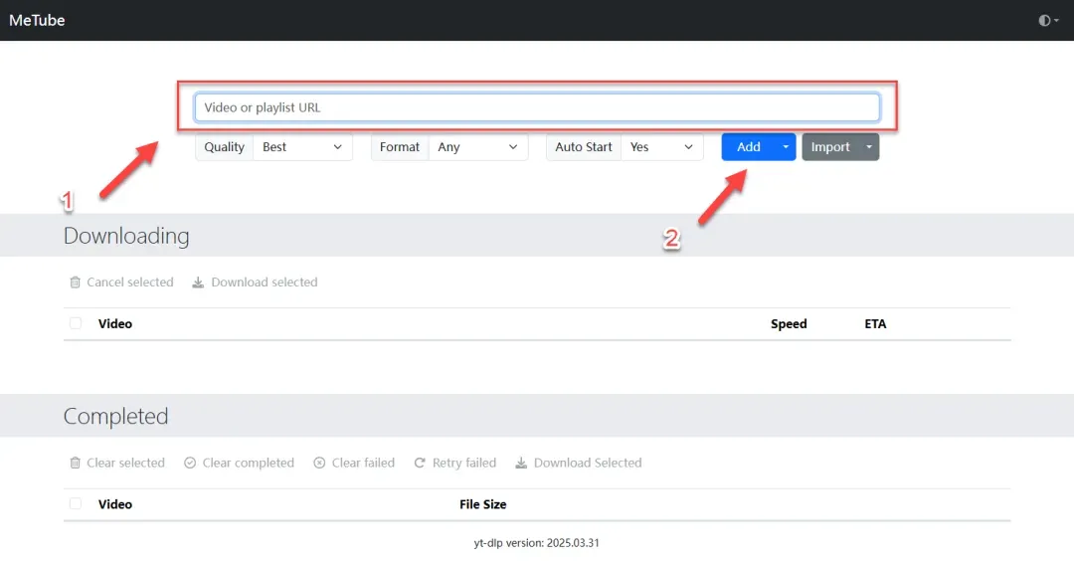Click the checkmark icon beside Clear completed
Screen dimensions: 1074x565
(x=190, y=463)
